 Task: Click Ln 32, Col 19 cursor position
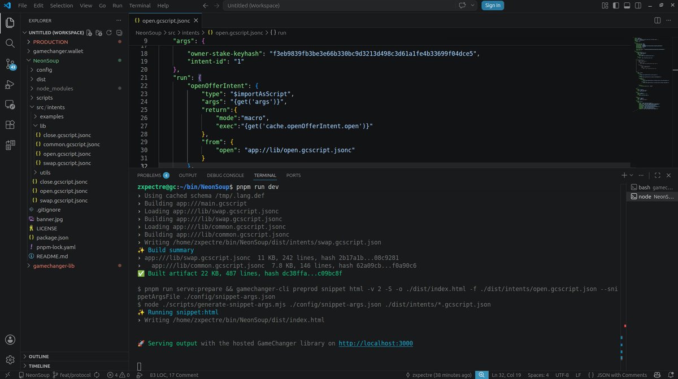pyautogui.click(x=506, y=375)
